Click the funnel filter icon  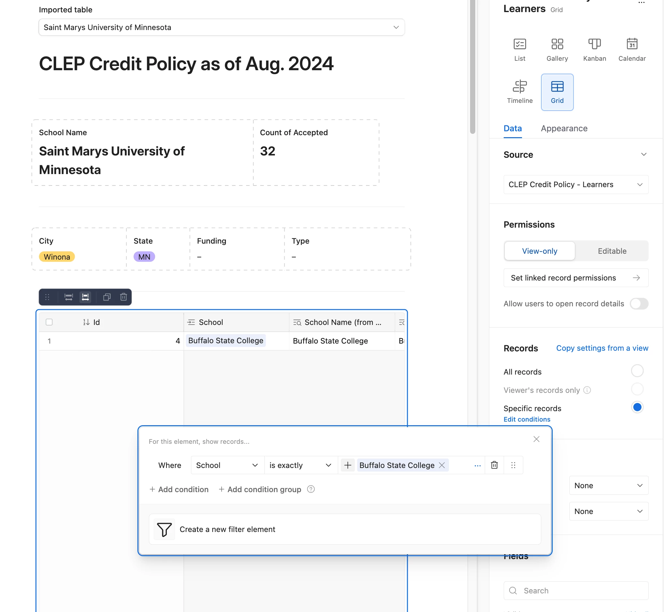(x=164, y=529)
